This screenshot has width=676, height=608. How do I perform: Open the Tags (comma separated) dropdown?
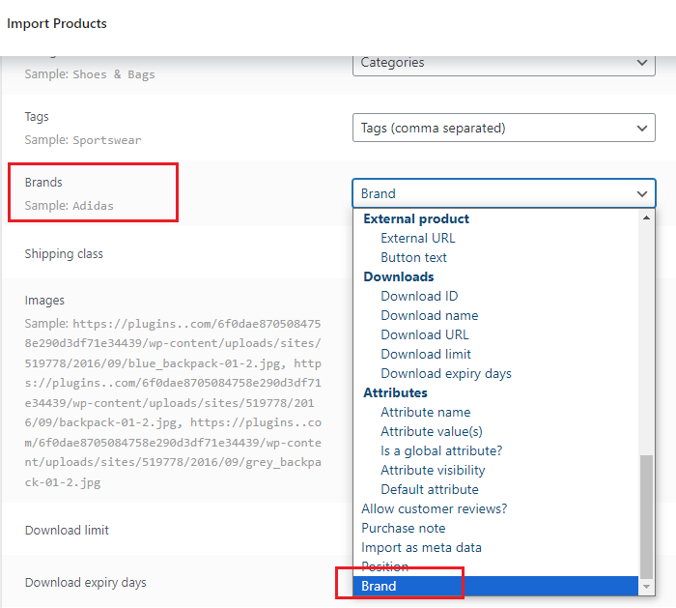[x=503, y=128]
